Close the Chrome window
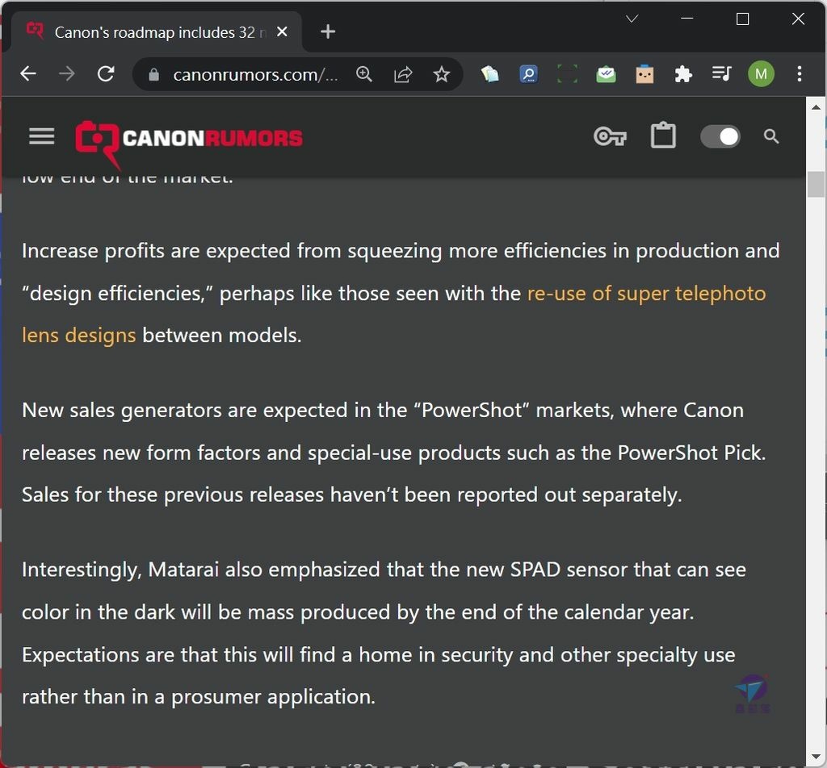The width and height of the screenshot is (827, 768). (x=798, y=19)
